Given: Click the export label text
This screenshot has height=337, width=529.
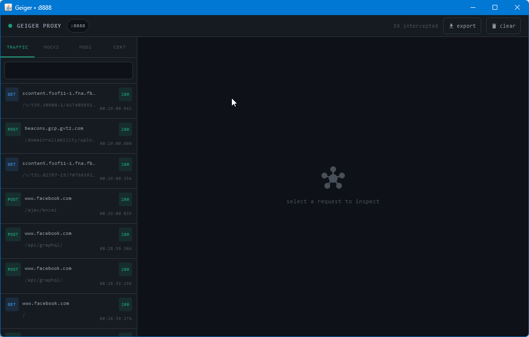Looking at the screenshot, I should click(466, 26).
